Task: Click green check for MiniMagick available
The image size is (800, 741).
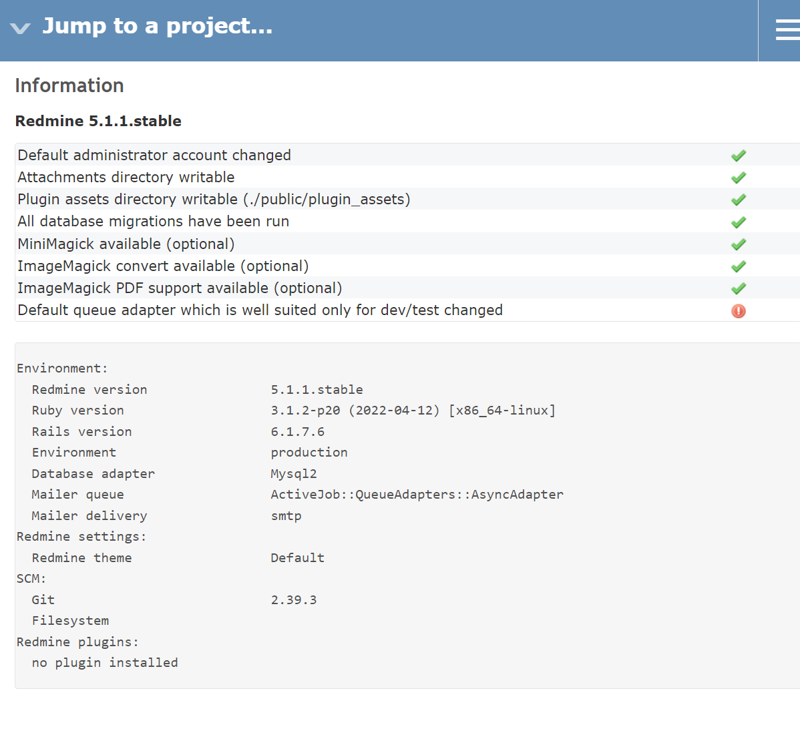Action: pos(739,244)
